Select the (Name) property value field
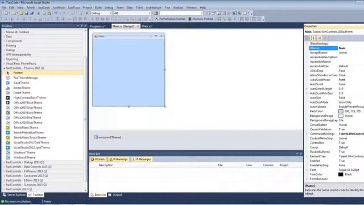 [351, 48]
